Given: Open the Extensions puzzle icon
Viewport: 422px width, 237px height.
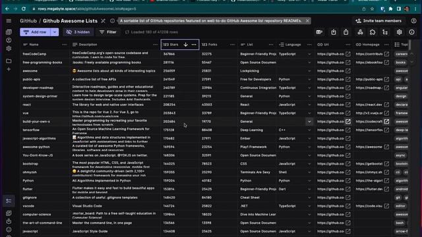Looking at the screenshot, I should point(373,32).
